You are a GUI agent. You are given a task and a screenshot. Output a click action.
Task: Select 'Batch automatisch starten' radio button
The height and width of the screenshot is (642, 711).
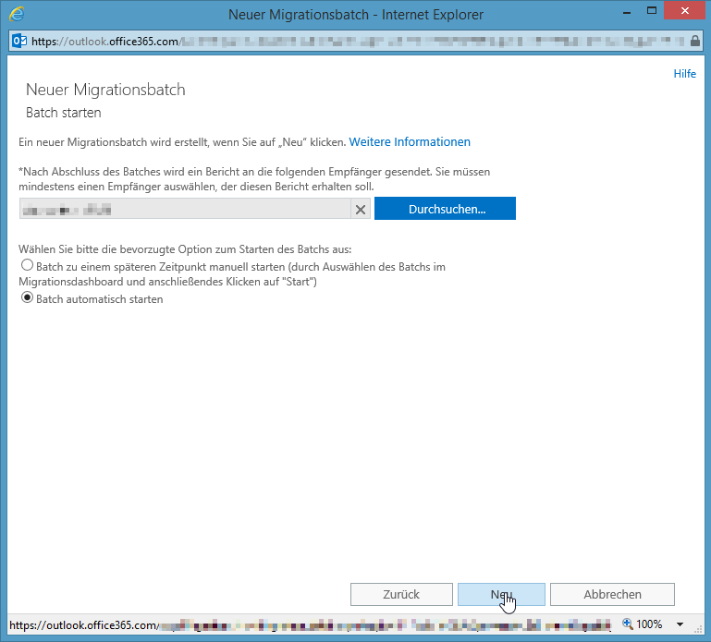point(27,298)
